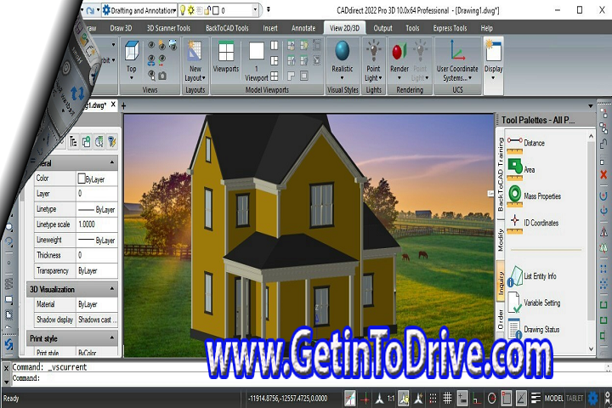Image resolution: width=612 pixels, height=408 pixels.
Task: Expand the Display dropdown arrow
Action: (493, 78)
